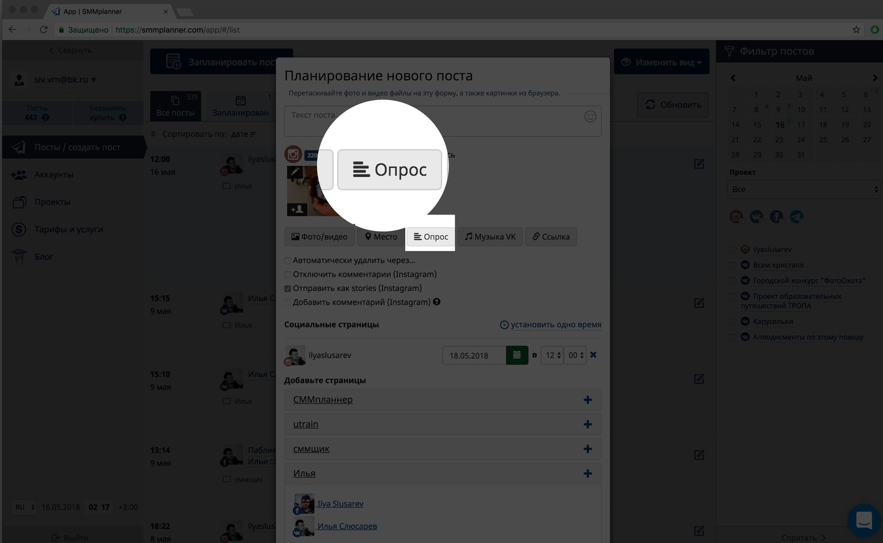883x543 pixels.
Task: Open the calendar date picker icon
Action: point(517,355)
